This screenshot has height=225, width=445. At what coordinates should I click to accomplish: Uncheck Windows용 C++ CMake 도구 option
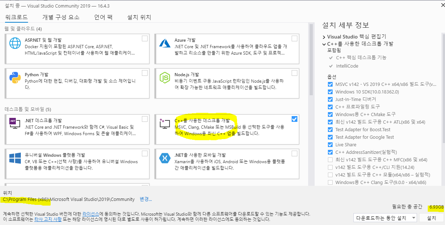[x=330, y=114]
